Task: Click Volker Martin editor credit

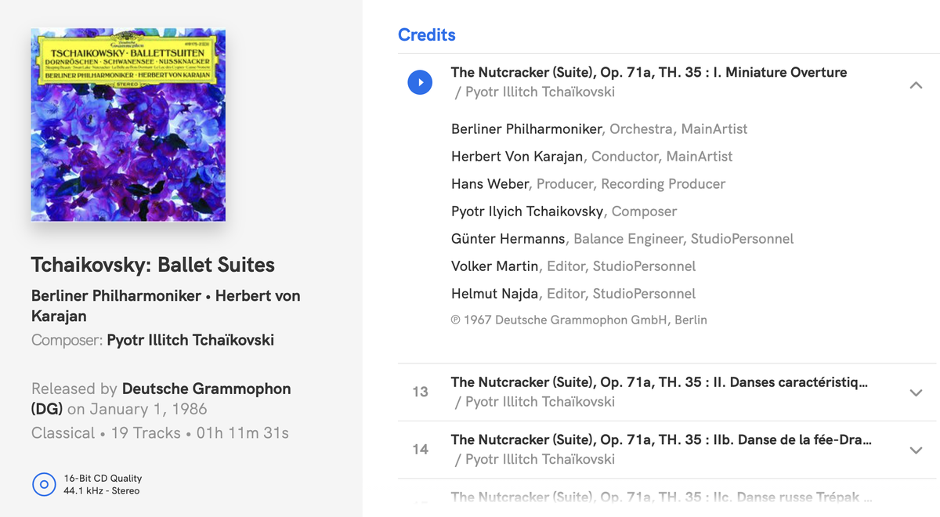Action: [x=494, y=266]
